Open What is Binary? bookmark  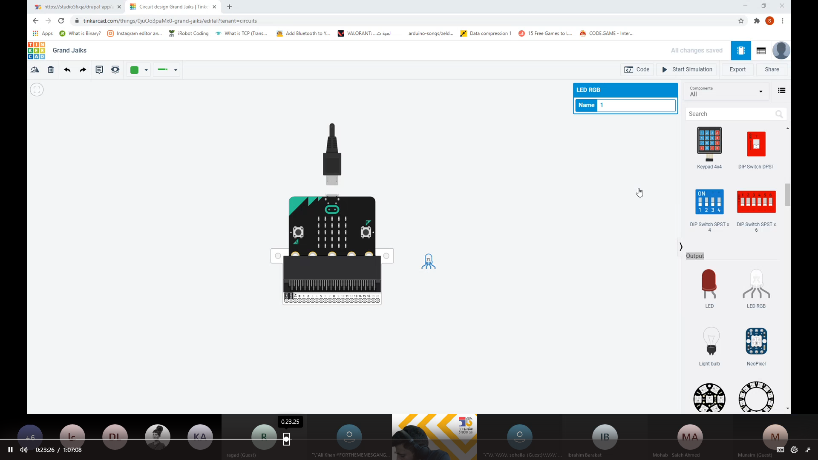tap(80, 33)
